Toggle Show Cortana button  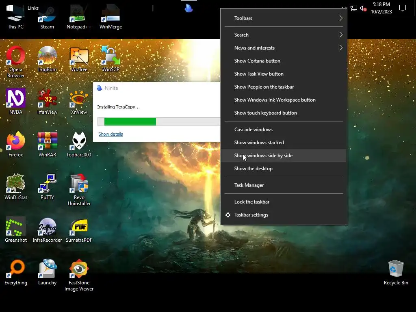(x=284, y=61)
